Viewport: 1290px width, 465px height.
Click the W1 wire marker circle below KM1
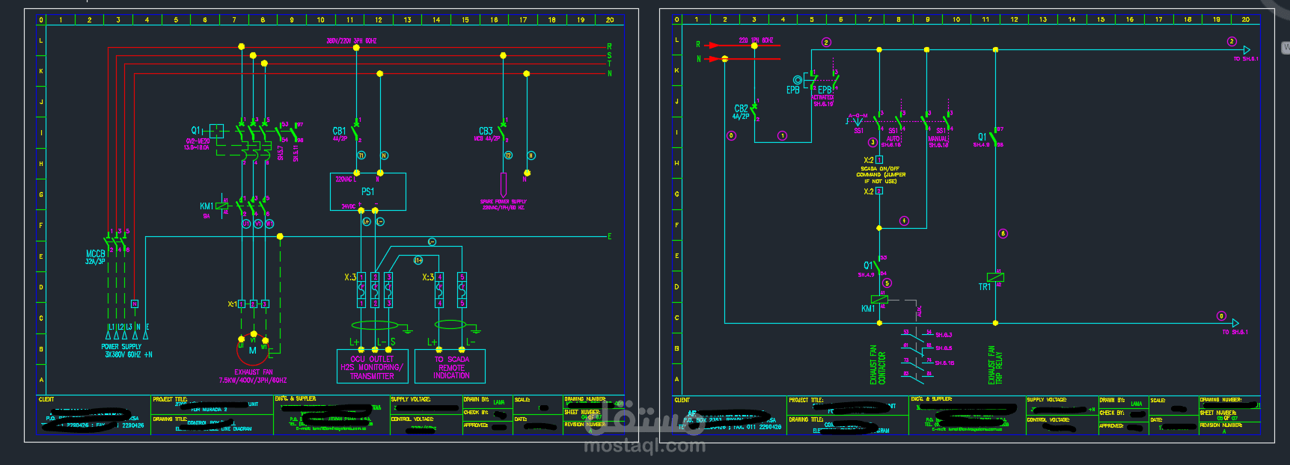[x=269, y=224]
